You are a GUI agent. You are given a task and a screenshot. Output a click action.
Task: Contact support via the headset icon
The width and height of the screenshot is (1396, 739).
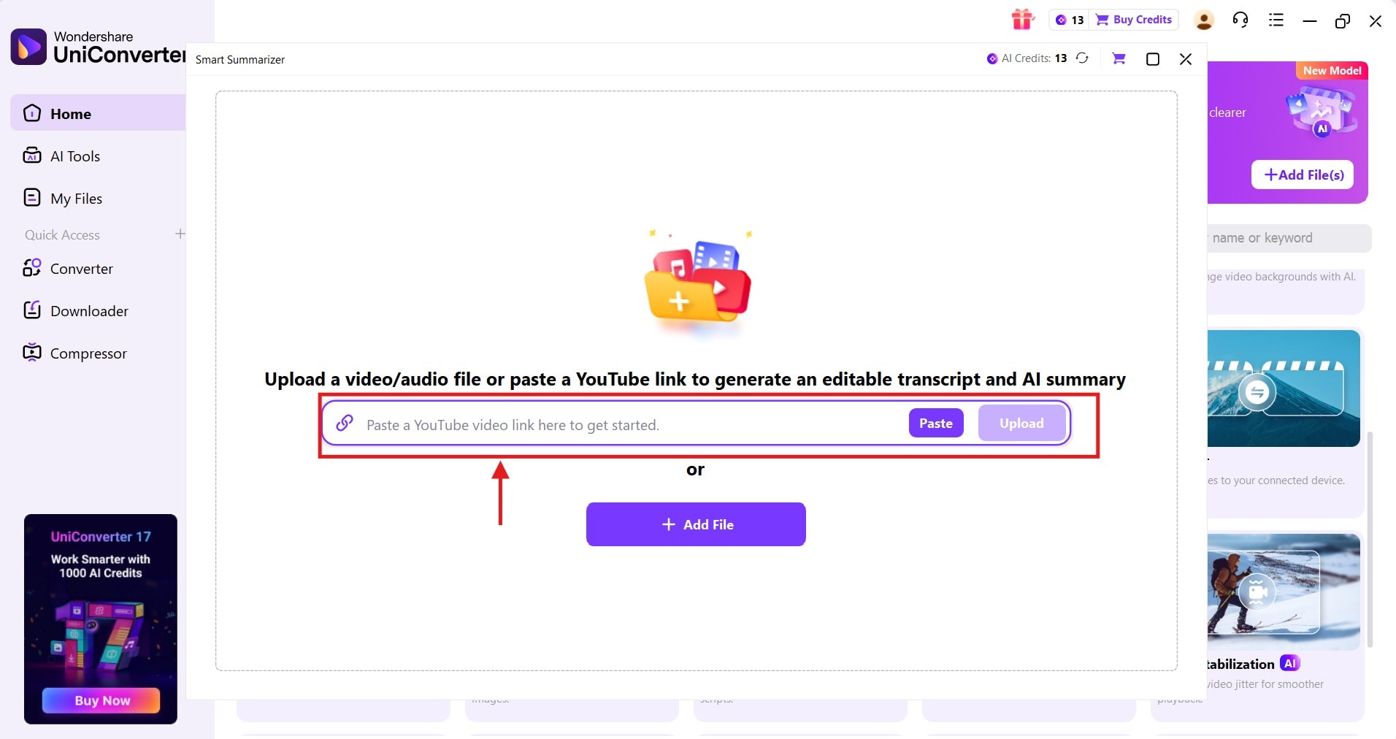1240,20
